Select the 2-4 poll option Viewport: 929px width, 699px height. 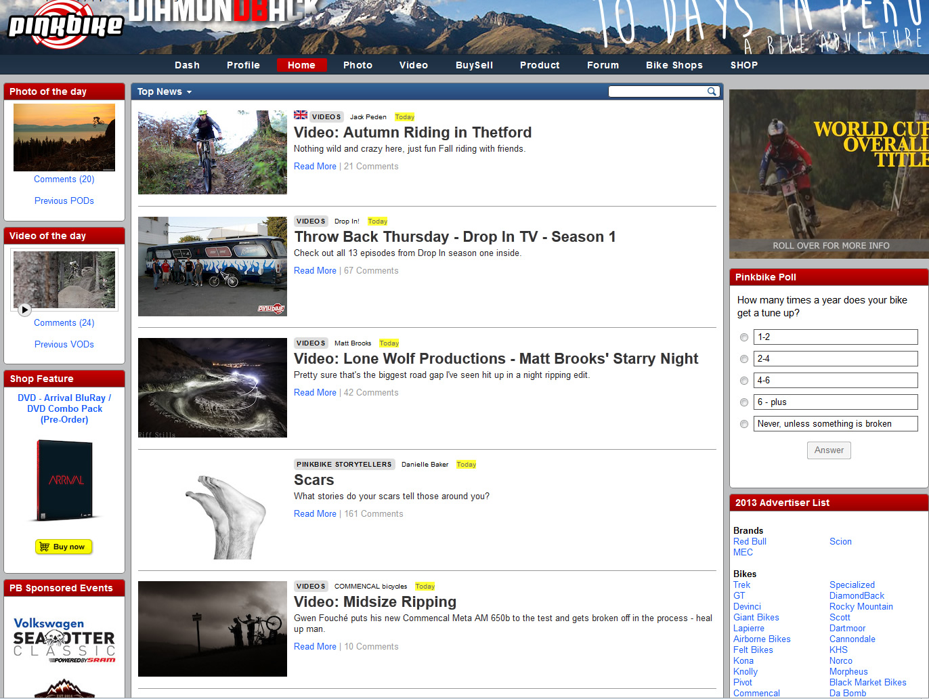pos(744,359)
